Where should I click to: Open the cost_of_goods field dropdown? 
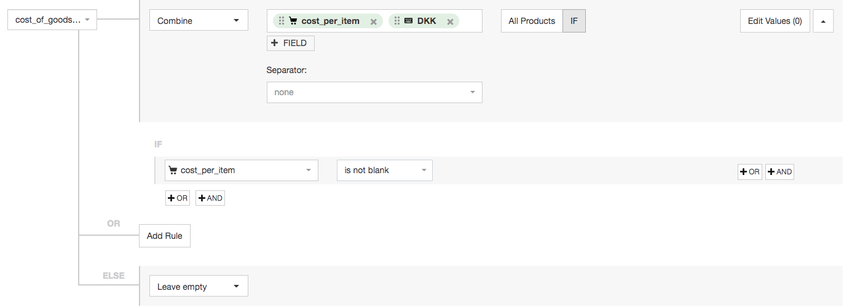click(x=52, y=20)
